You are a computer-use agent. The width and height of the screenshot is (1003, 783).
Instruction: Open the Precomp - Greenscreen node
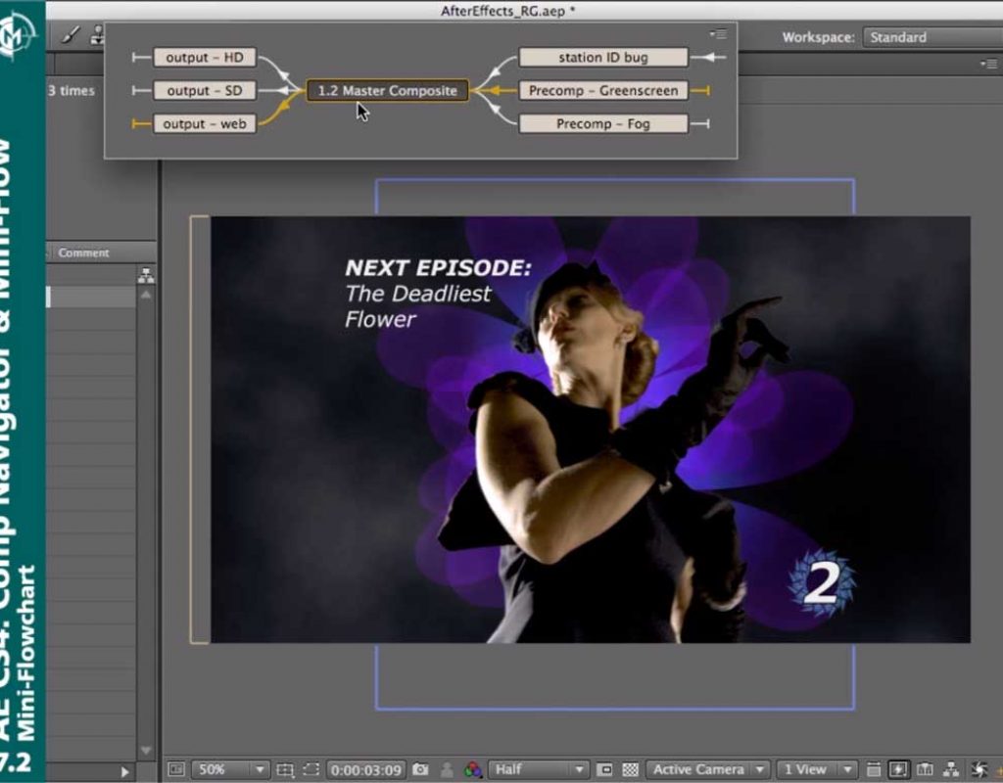[x=603, y=91]
